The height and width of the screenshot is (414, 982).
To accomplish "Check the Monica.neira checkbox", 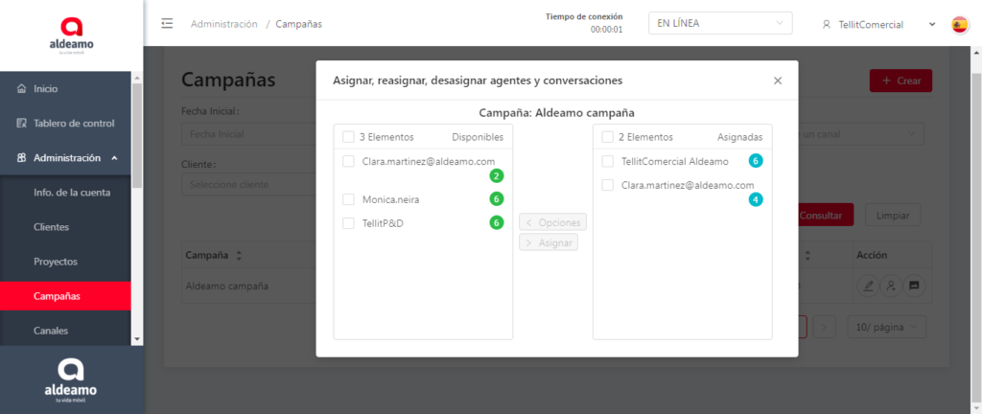I will [348, 199].
